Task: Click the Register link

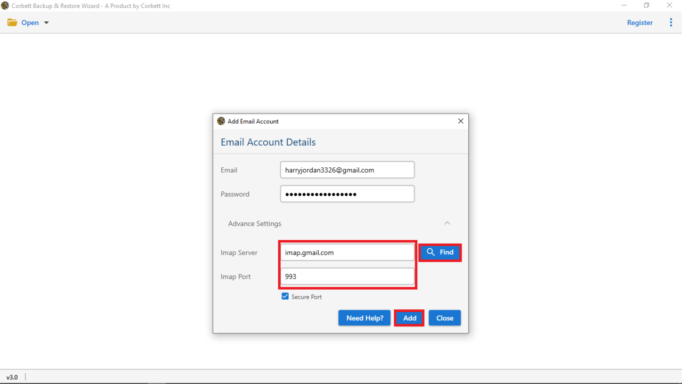Action: (x=640, y=22)
